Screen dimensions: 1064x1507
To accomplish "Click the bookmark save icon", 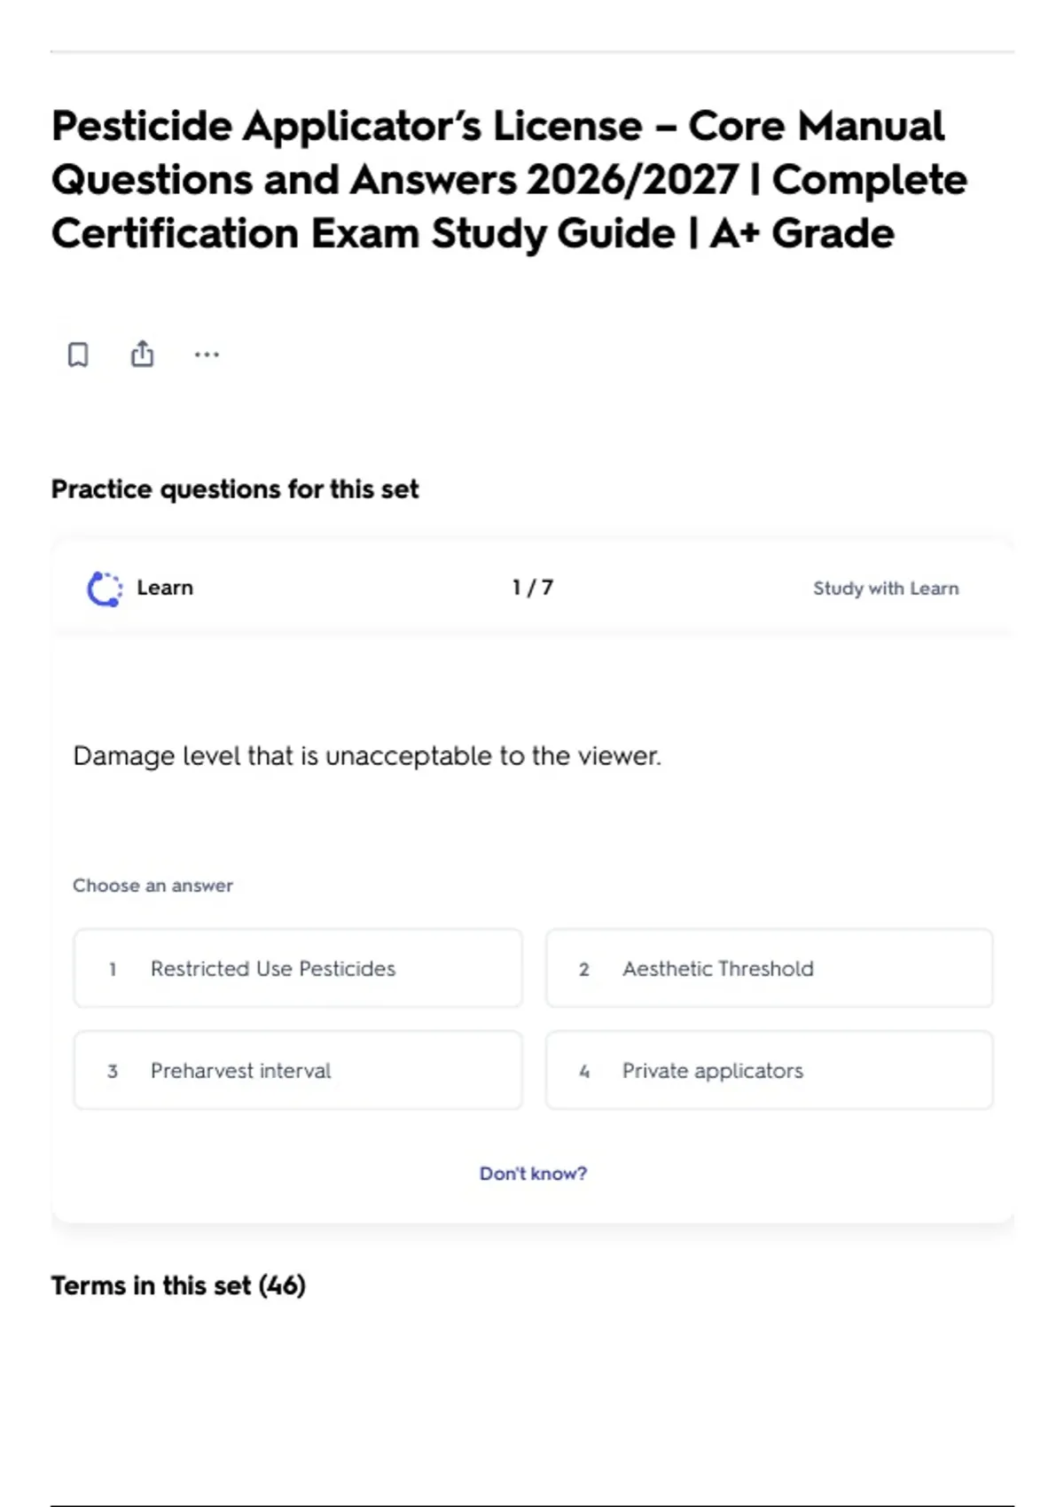I will [x=78, y=355].
